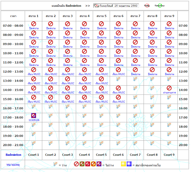Screen dimensions: 192x172
Task: Click the สนาม 9 column header
Action: pyautogui.click(x=169, y=16)
